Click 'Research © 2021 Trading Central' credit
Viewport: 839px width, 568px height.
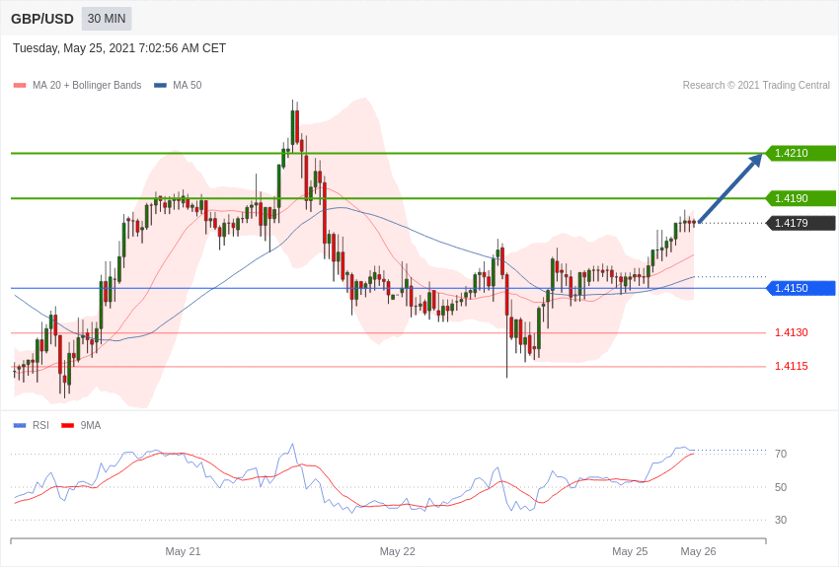tap(756, 85)
